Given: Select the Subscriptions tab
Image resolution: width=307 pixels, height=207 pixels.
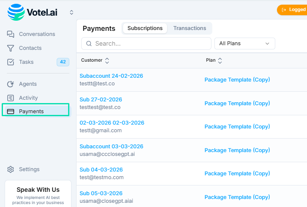Looking at the screenshot, I should point(145,28).
